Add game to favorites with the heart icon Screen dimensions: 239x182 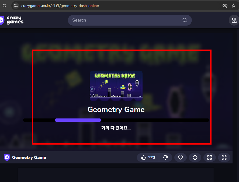[x=181, y=157]
